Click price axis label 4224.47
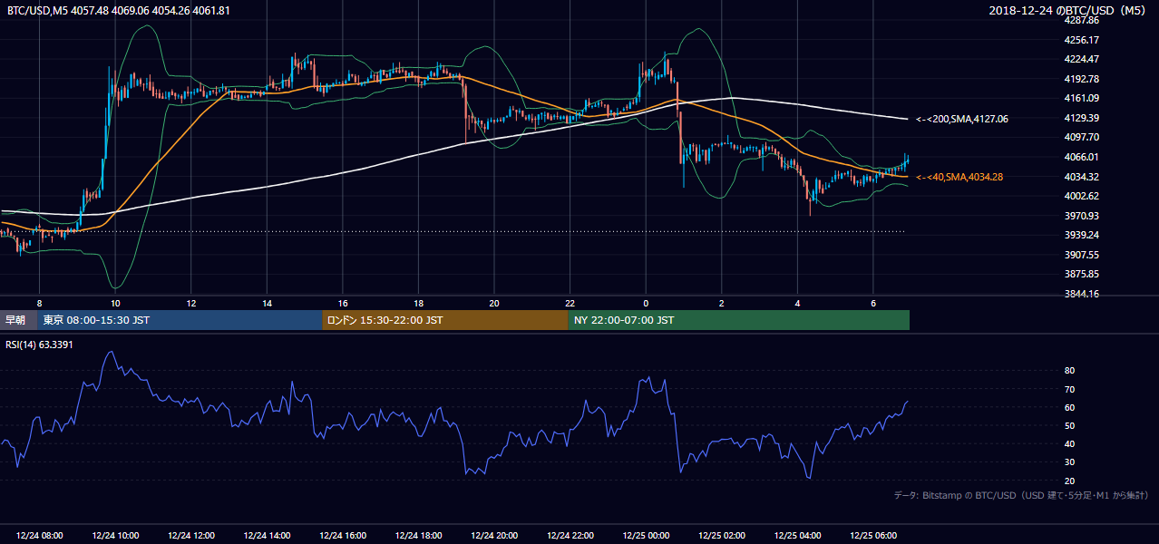Image resolution: width=1159 pixels, height=544 pixels. click(x=1082, y=59)
